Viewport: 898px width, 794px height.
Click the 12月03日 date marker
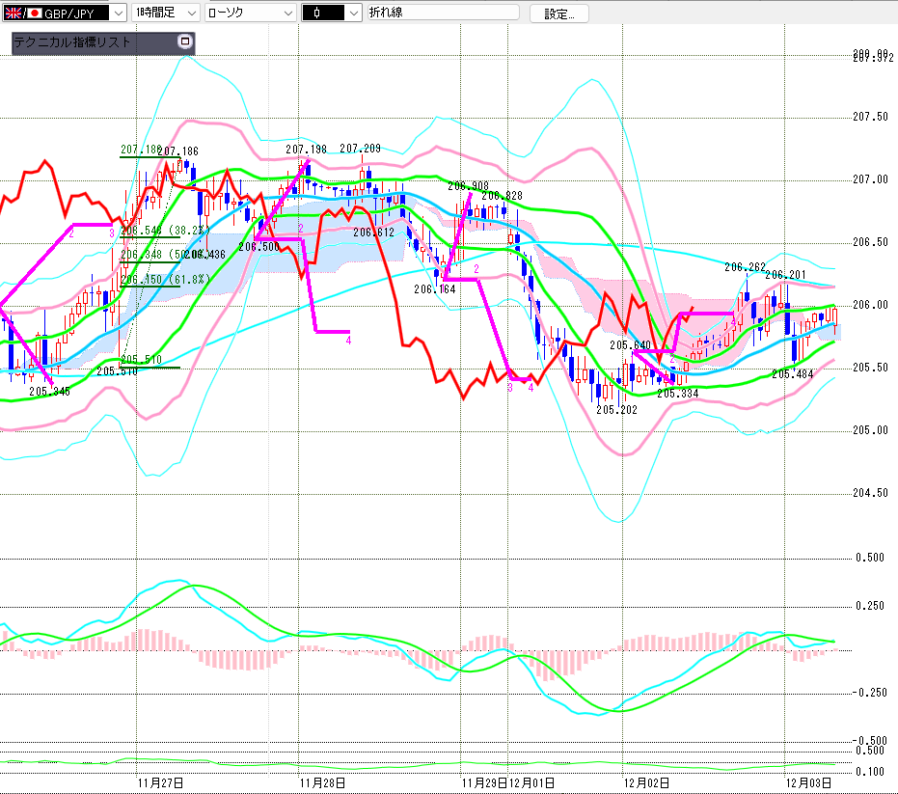point(808,782)
